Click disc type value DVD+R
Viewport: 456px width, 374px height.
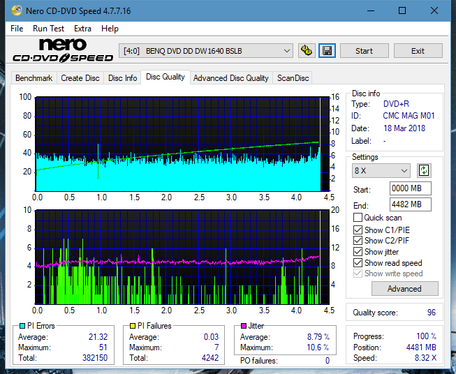click(396, 104)
